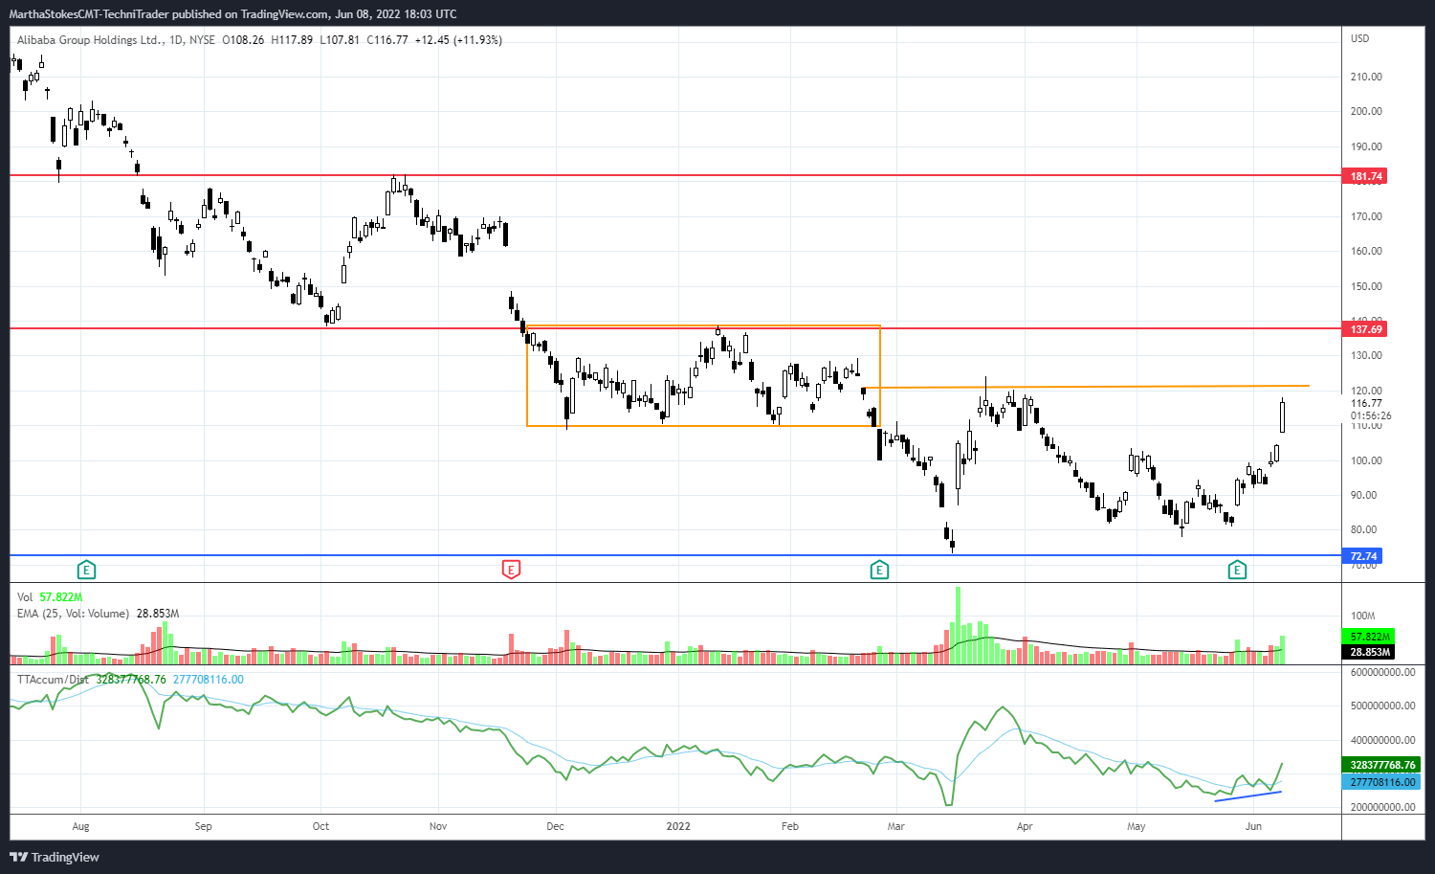Click the Sep label on time axis
1435x874 pixels.
pos(203,826)
